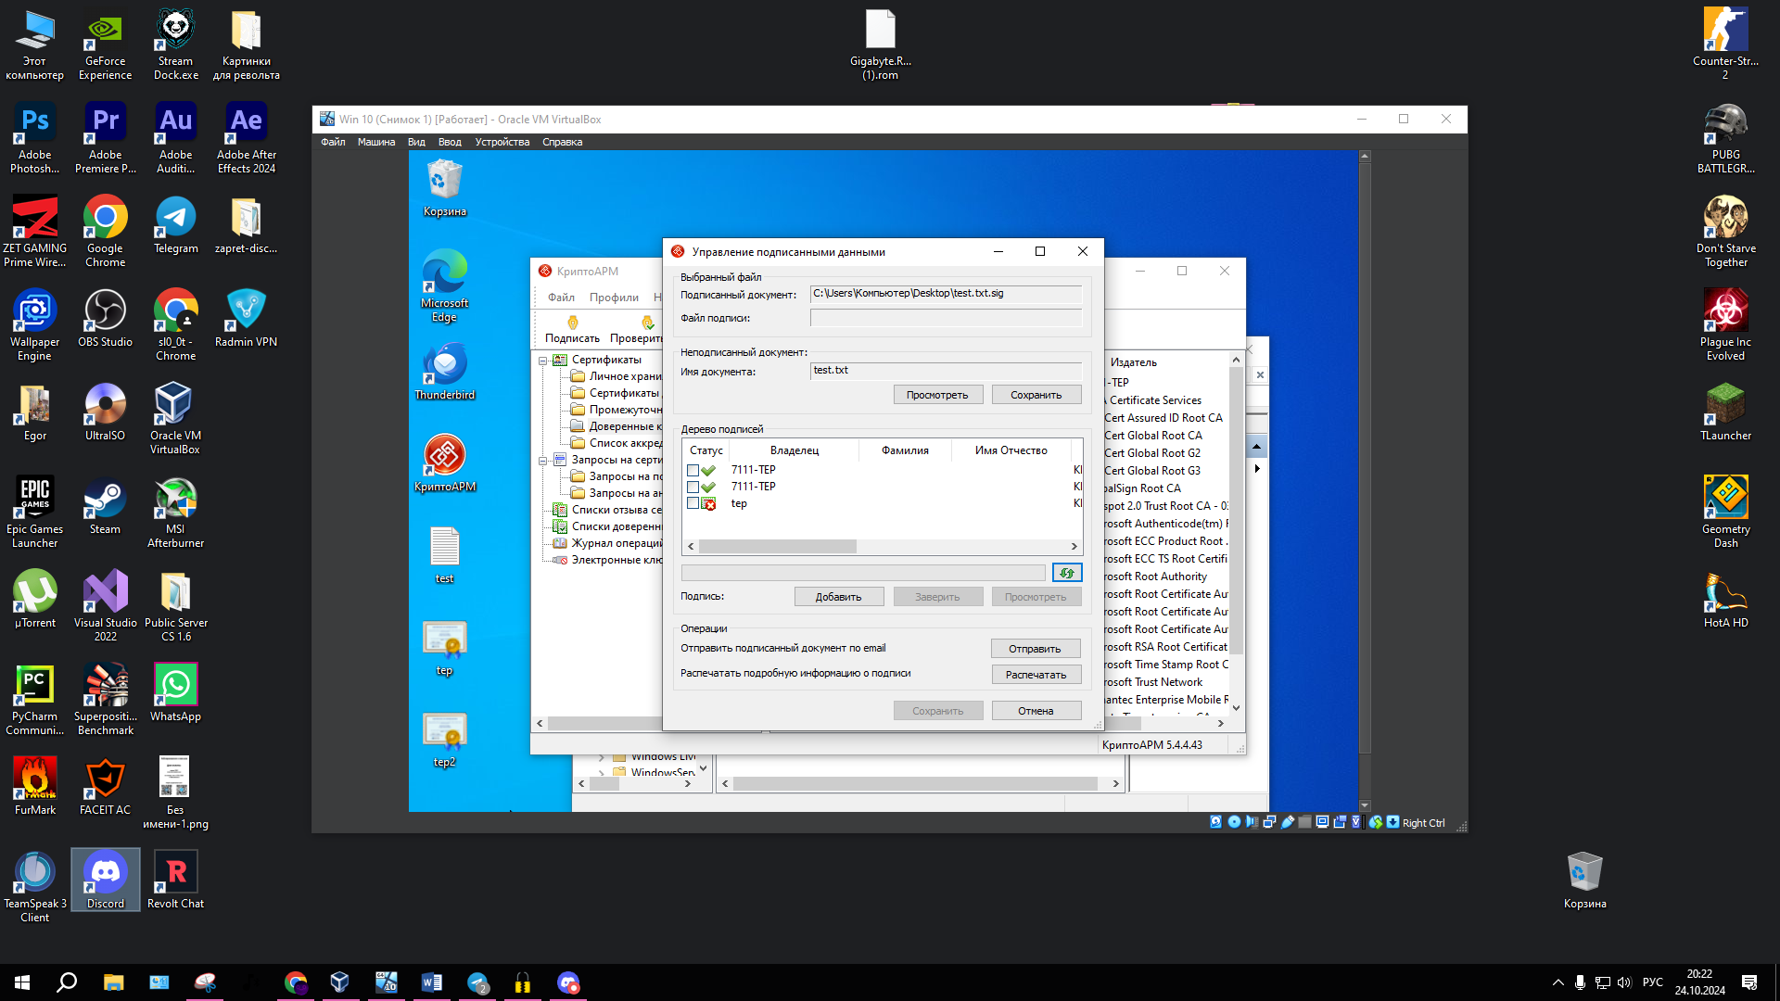The image size is (1780, 1001).
Task: Click VirtualBox audio status icon
Action: tap(1252, 822)
